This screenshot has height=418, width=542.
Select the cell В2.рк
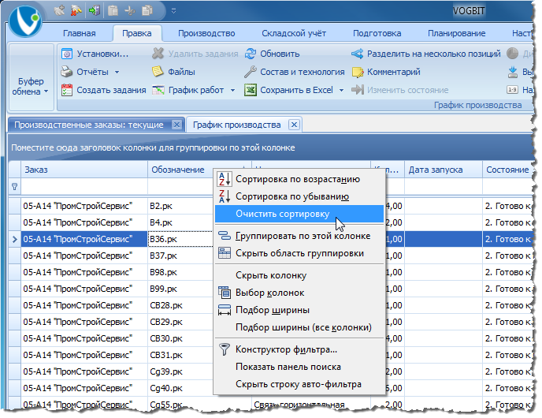point(180,206)
